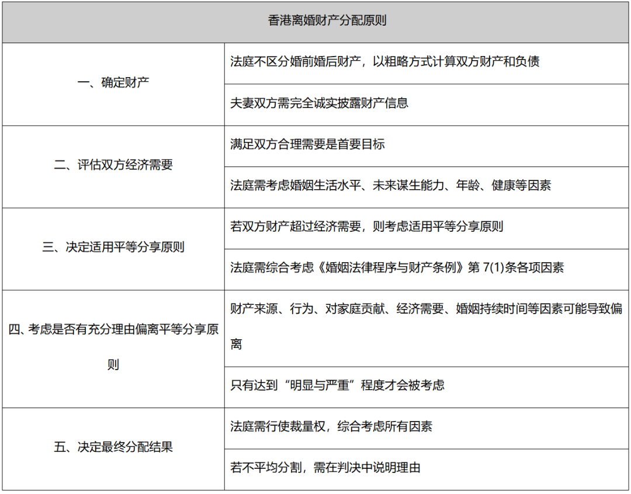Select the cell 一、确定财产

[113, 84]
